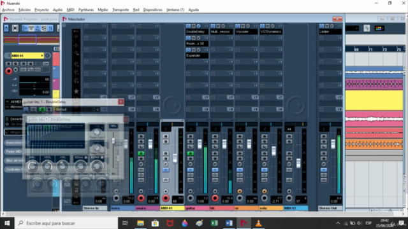The height and width of the screenshot is (229, 408).
Task: Click the inspector toggle icon in project toolbar
Action: tap(25, 28)
